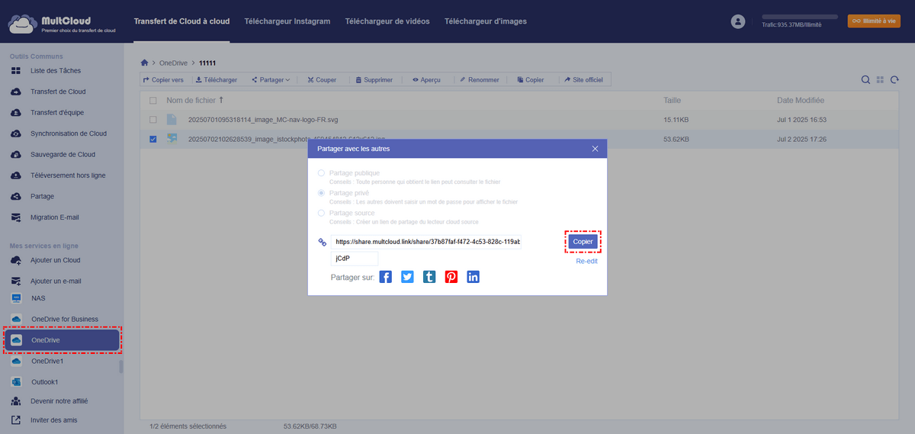Close the Partager avec les autres dialog
The image size is (915, 434).
(x=596, y=149)
